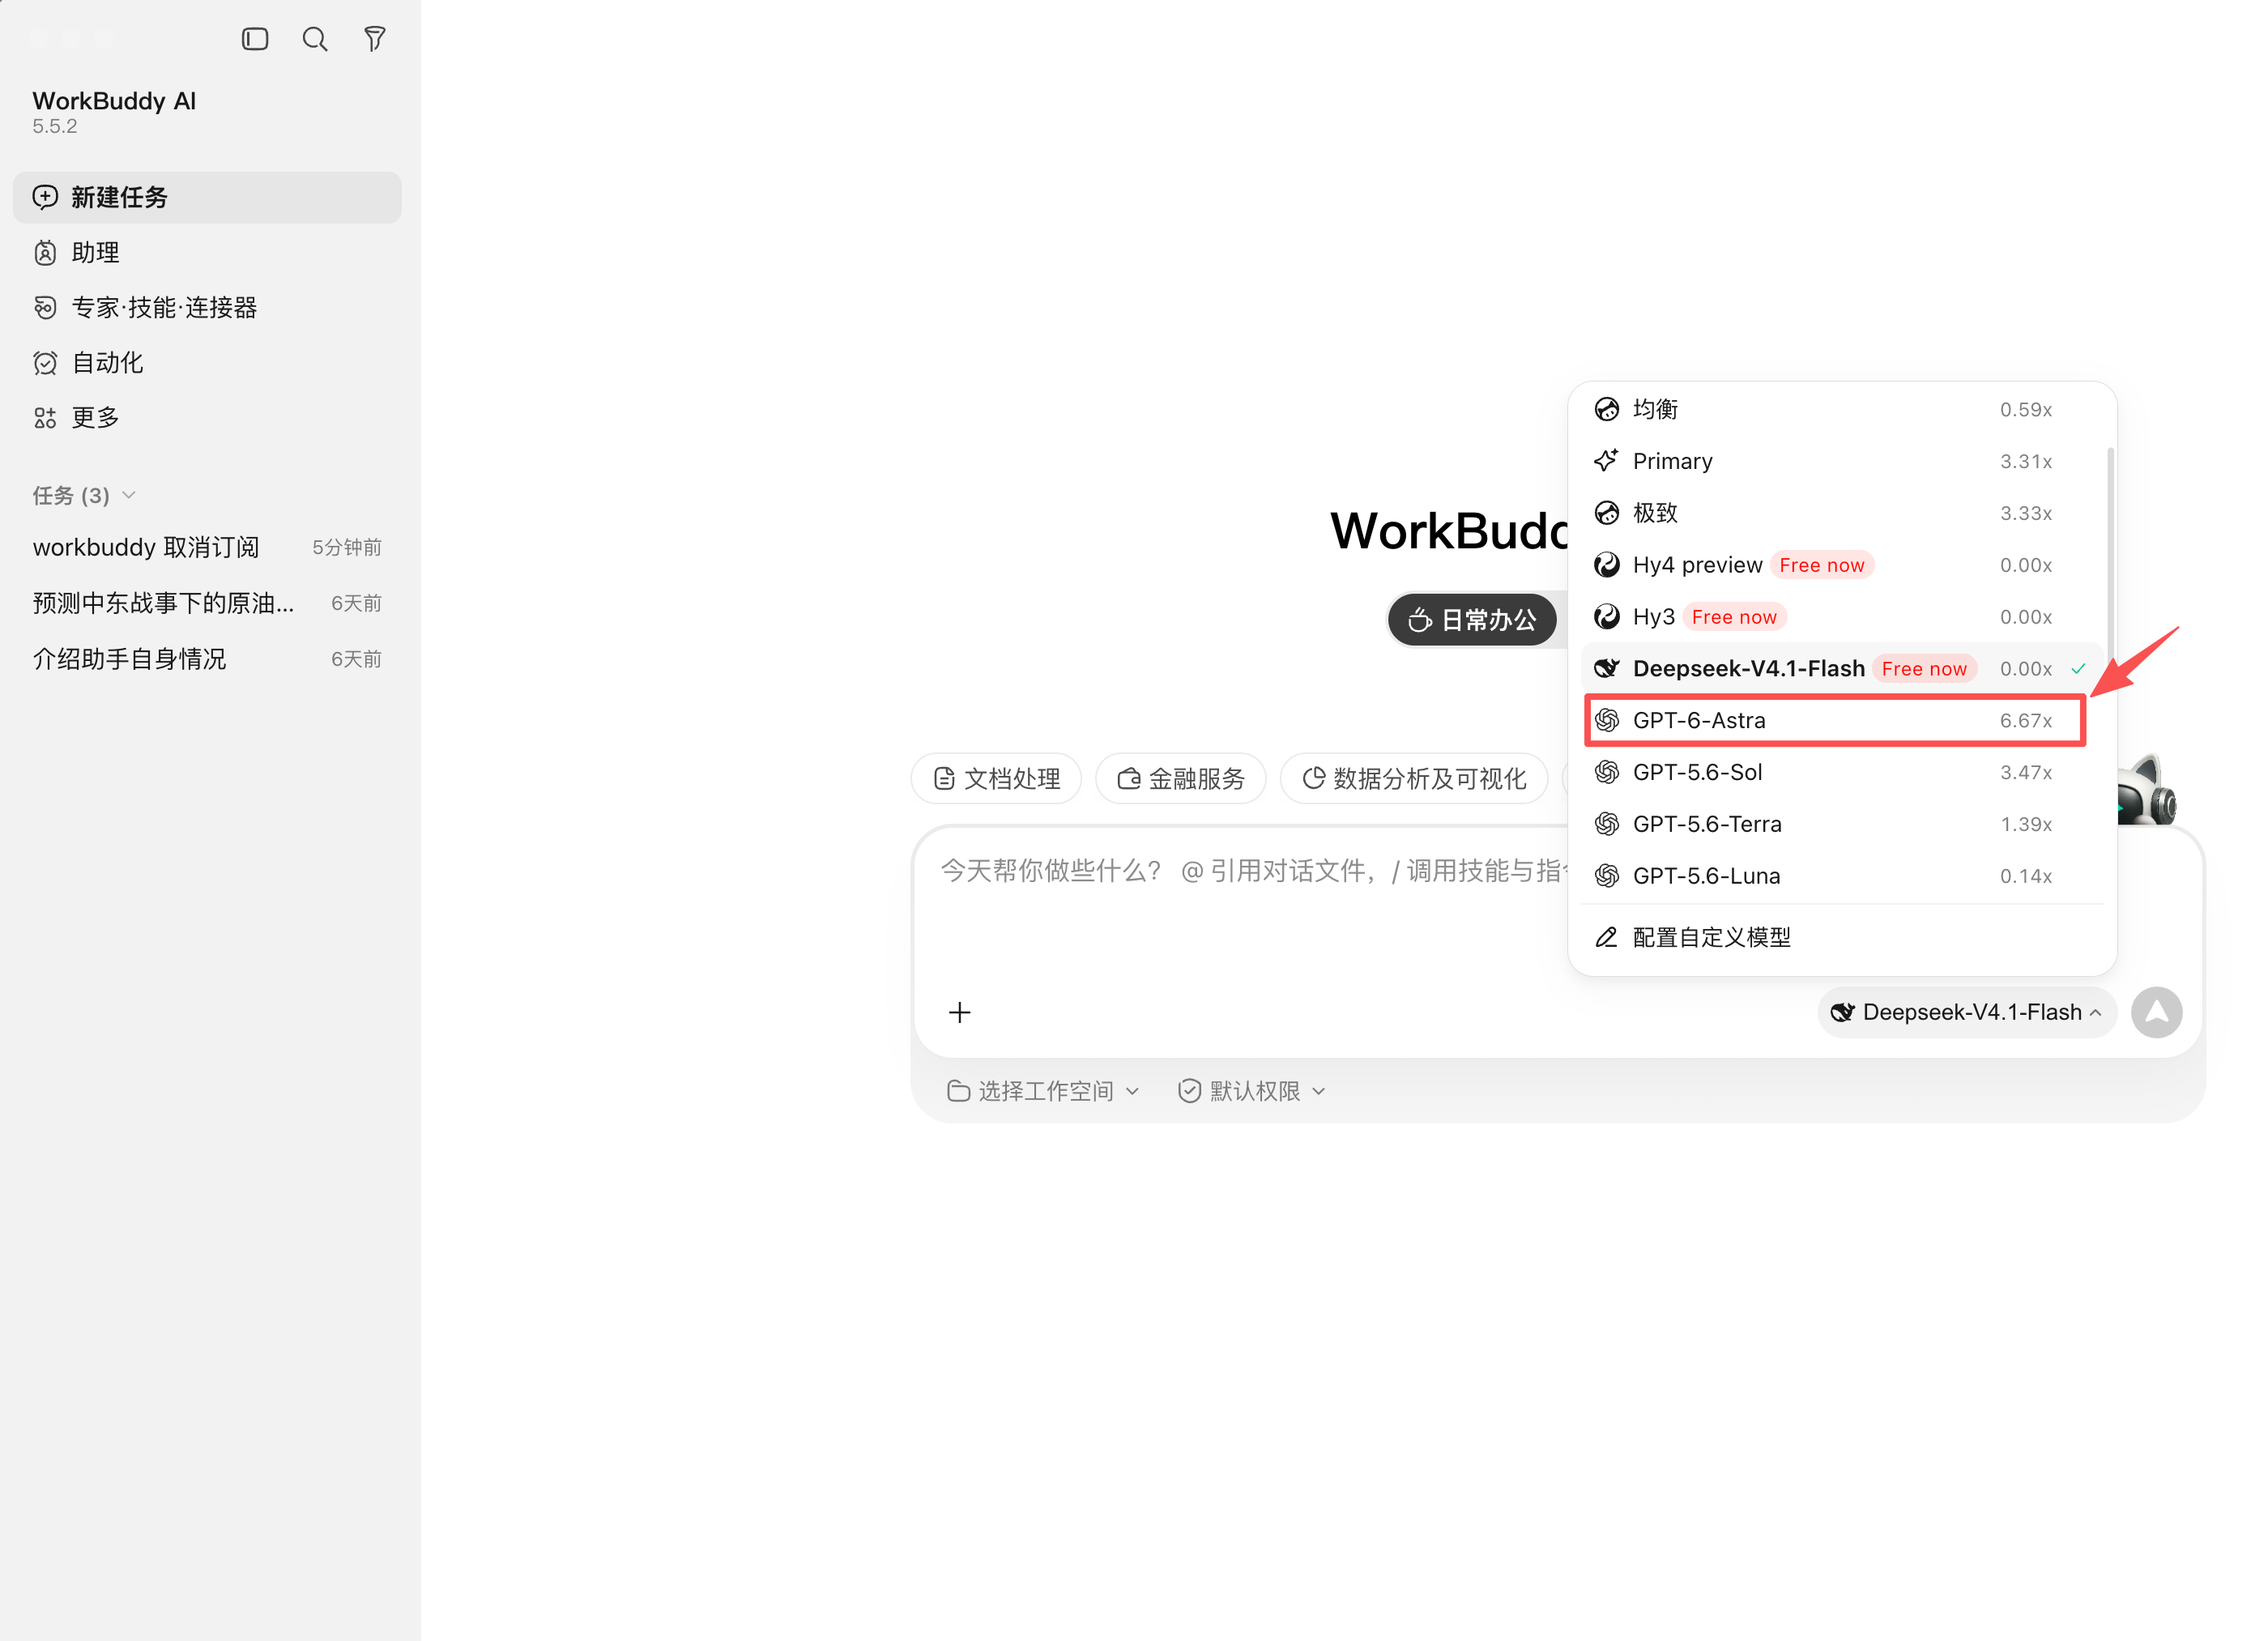2268x1641 pixels.
Task: Click the Deepseek whale icon in model list
Action: 1606,668
